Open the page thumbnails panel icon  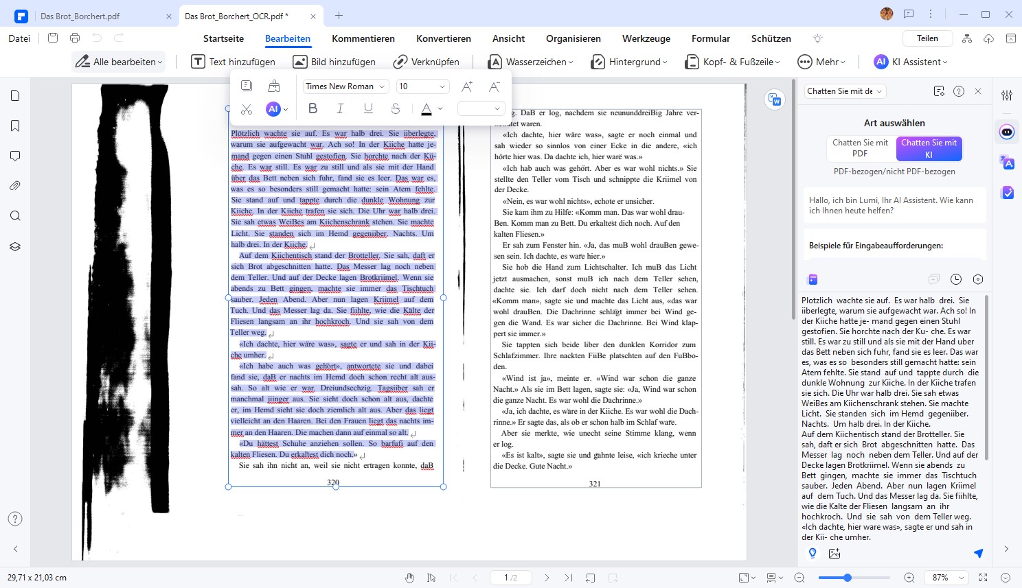pos(15,95)
